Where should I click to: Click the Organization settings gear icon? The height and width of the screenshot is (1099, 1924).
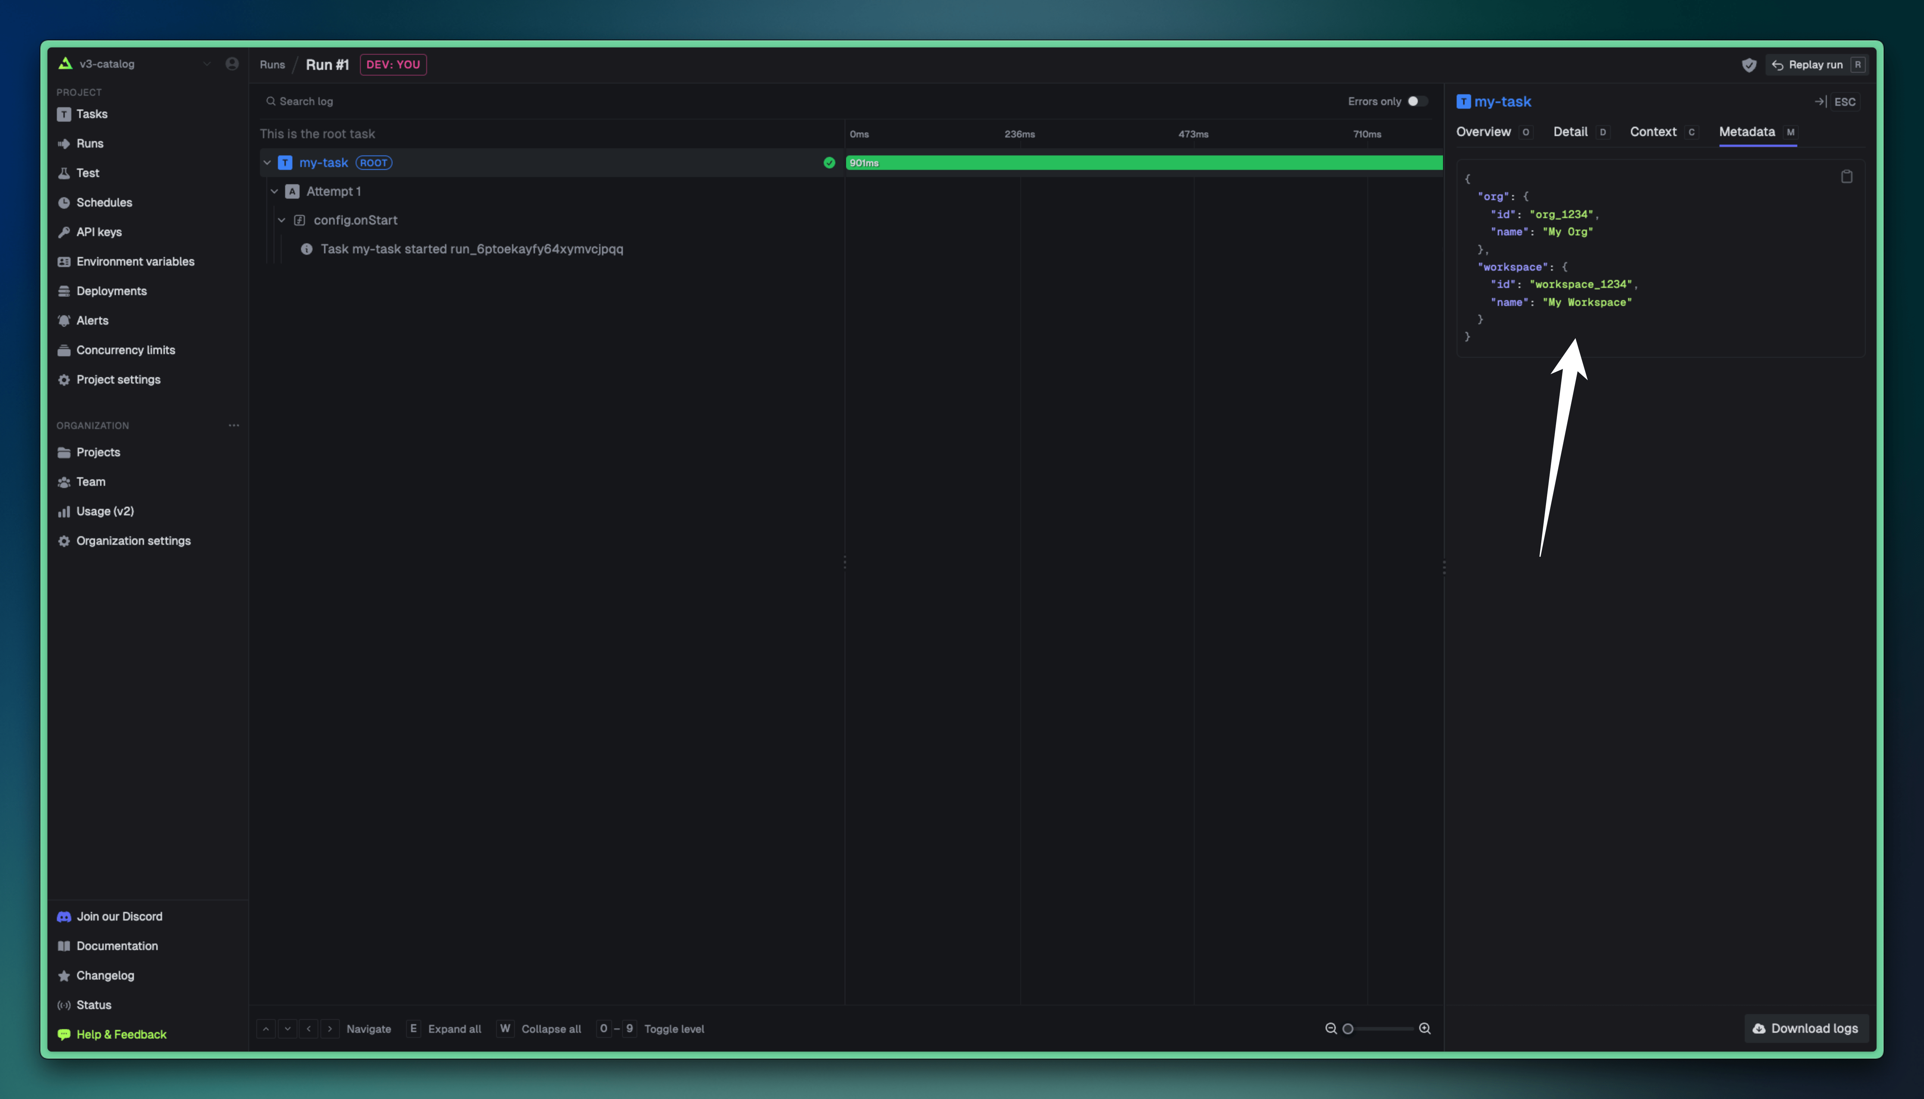tap(64, 541)
